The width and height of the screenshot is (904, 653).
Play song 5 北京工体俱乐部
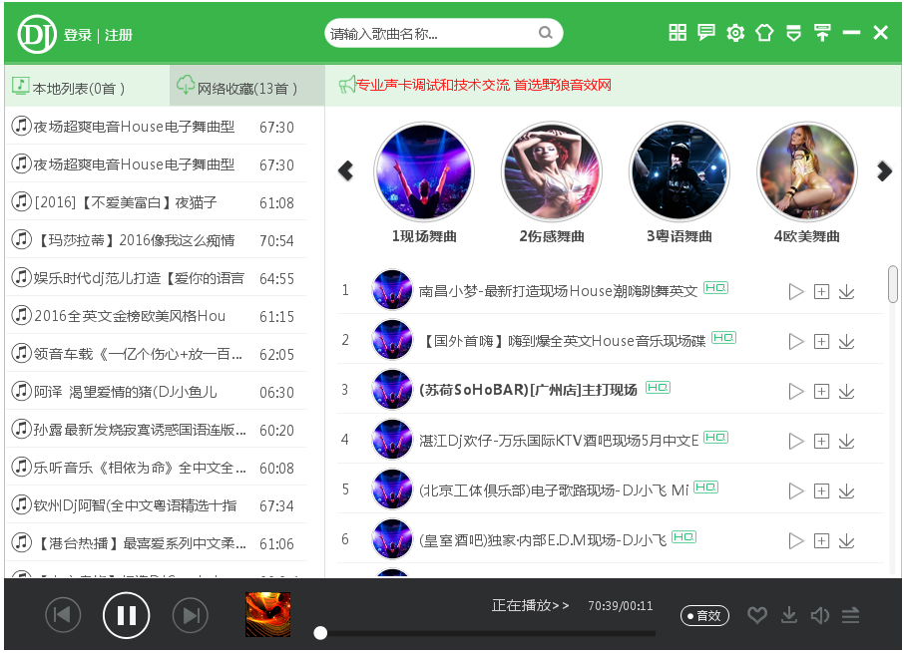(795, 491)
